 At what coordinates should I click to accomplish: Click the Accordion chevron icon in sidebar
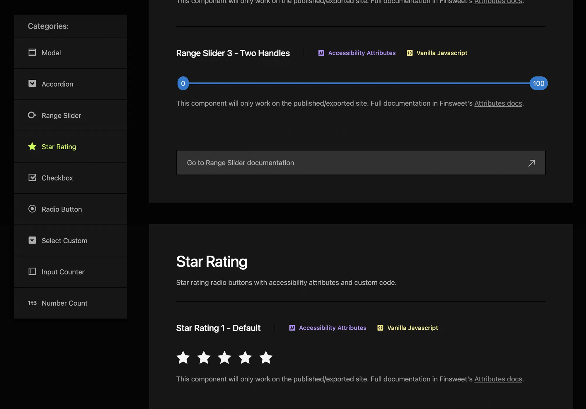click(x=32, y=84)
